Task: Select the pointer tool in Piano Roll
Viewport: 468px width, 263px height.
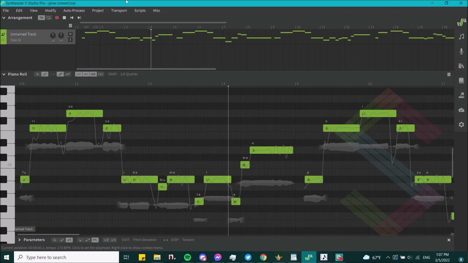Action: (x=37, y=74)
